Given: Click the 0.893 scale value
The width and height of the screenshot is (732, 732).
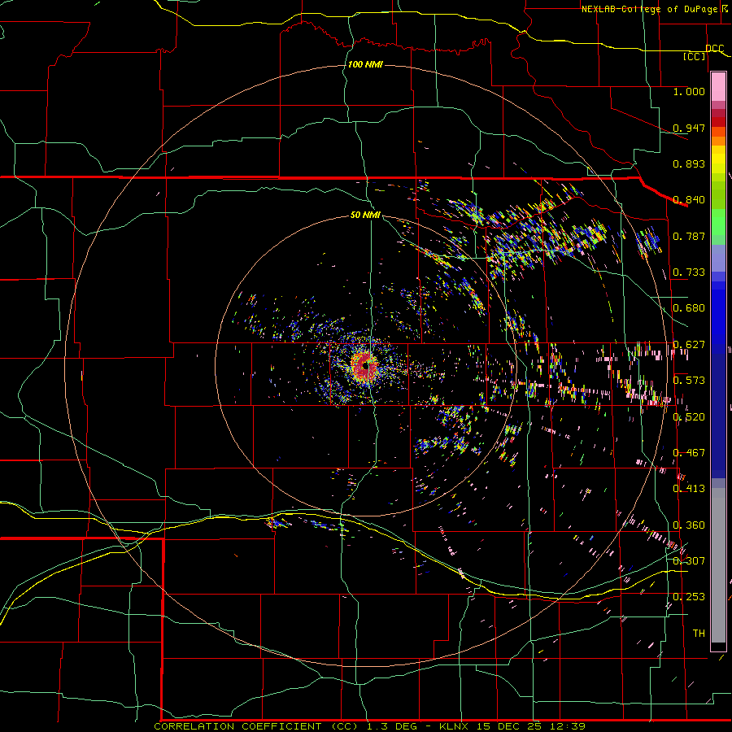Looking at the screenshot, I should pos(689,163).
